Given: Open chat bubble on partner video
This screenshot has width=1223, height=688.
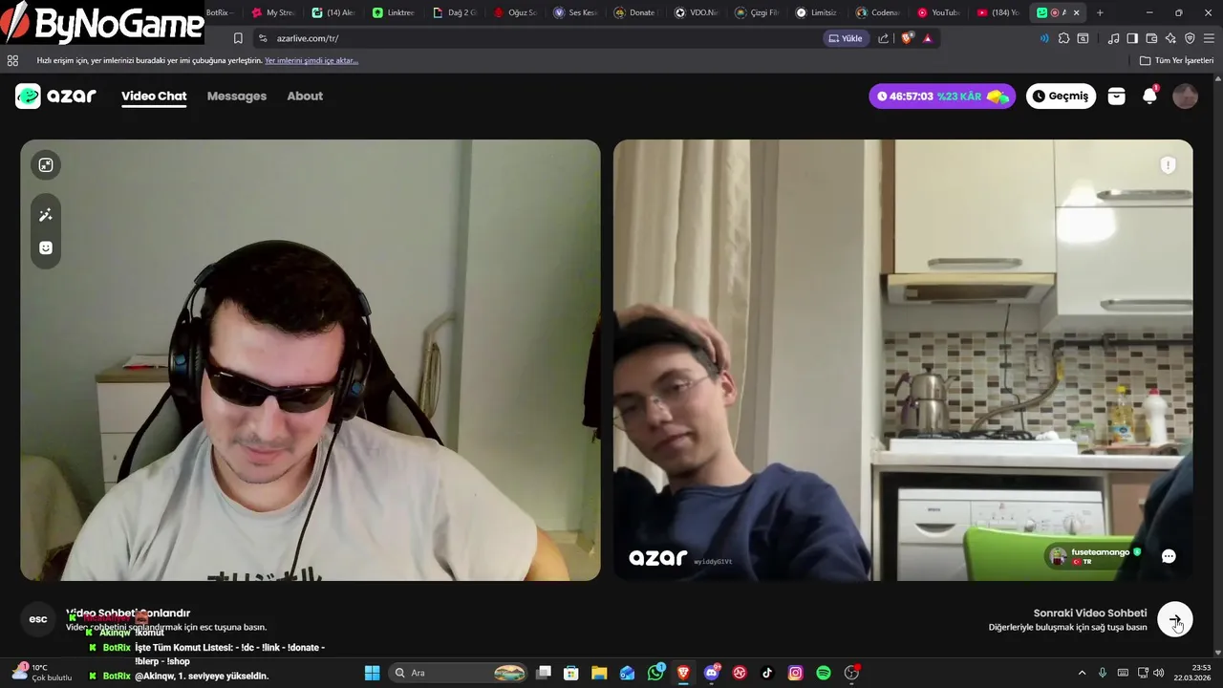Looking at the screenshot, I should (x=1169, y=556).
